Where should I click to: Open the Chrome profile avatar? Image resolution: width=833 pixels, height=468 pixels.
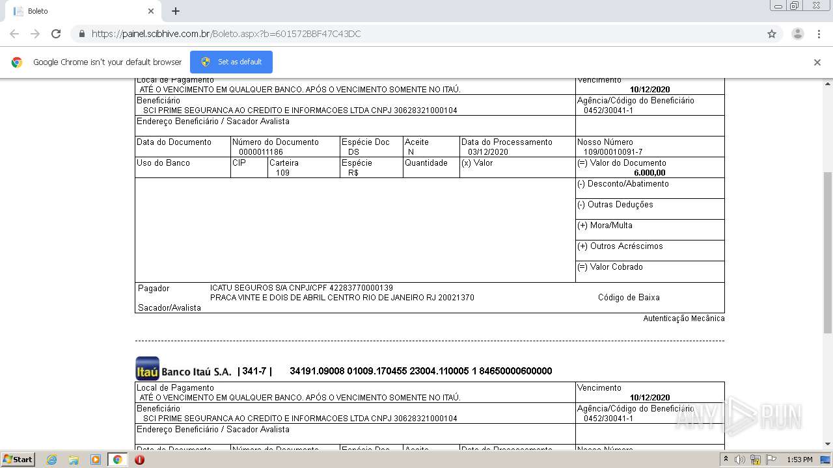point(797,34)
